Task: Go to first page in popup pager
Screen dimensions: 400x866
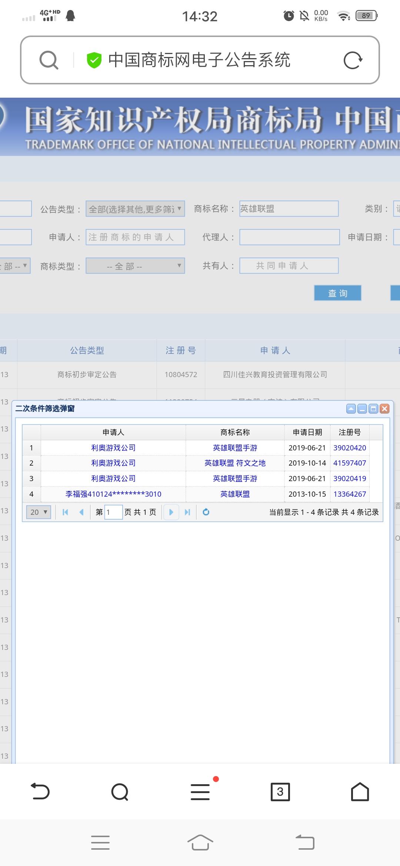Action: 66,512
